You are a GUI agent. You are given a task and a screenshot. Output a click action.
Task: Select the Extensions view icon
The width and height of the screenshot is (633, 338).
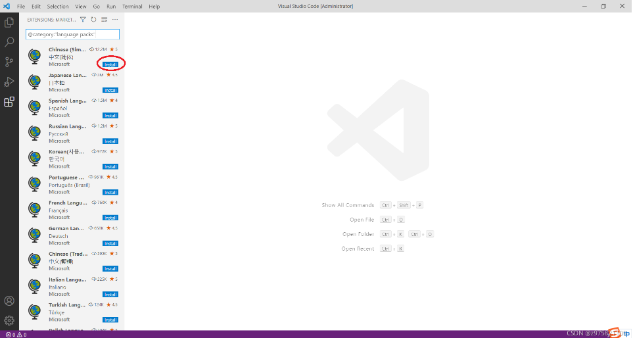tap(9, 101)
